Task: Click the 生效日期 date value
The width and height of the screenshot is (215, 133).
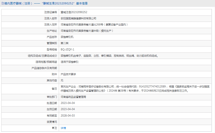Action: click(68, 109)
